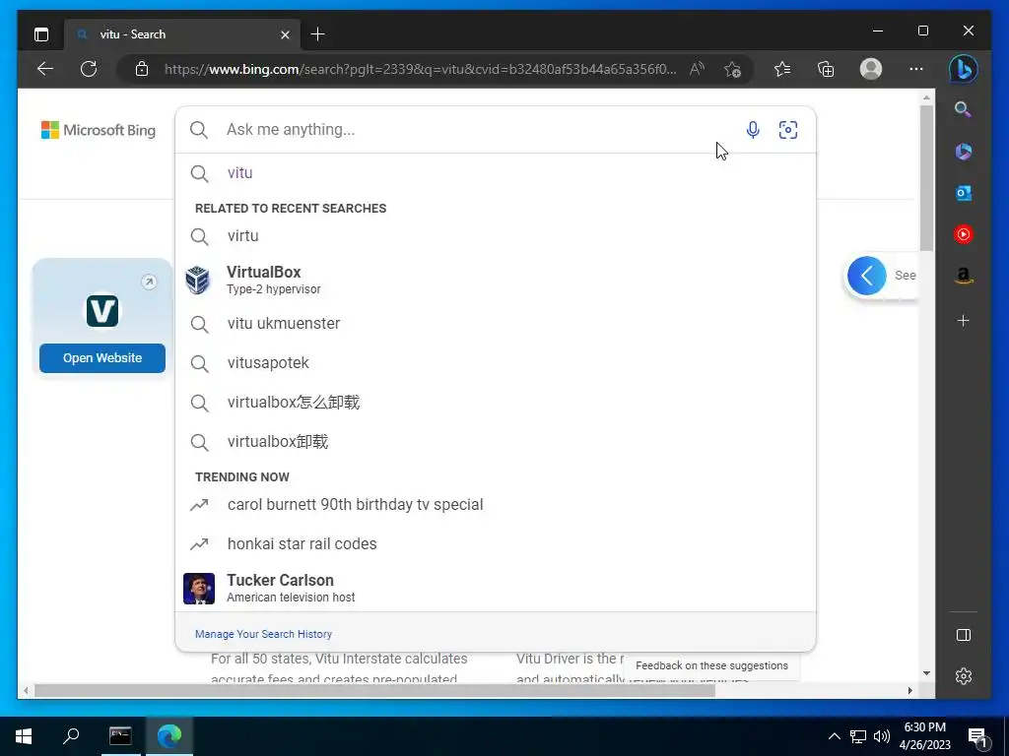Search using an image icon
Screen dimensions: 1009x756
[x=788, y=130]
